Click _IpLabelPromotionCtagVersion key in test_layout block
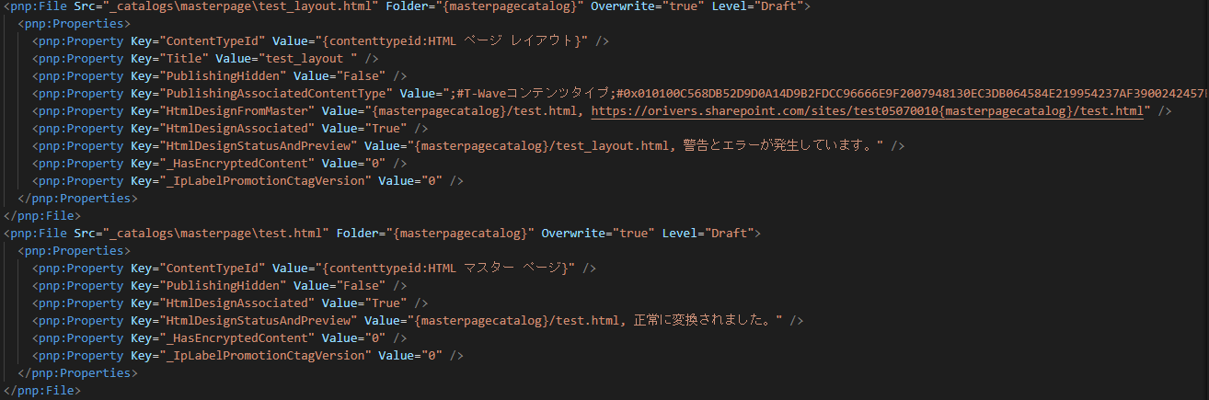The height and width of the screenshot is (400, 1209). [268, 181]
